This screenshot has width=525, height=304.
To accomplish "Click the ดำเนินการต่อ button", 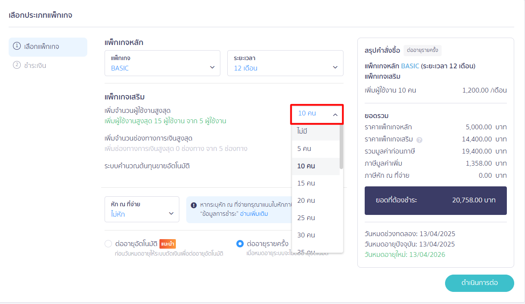I will click(480, 283).
